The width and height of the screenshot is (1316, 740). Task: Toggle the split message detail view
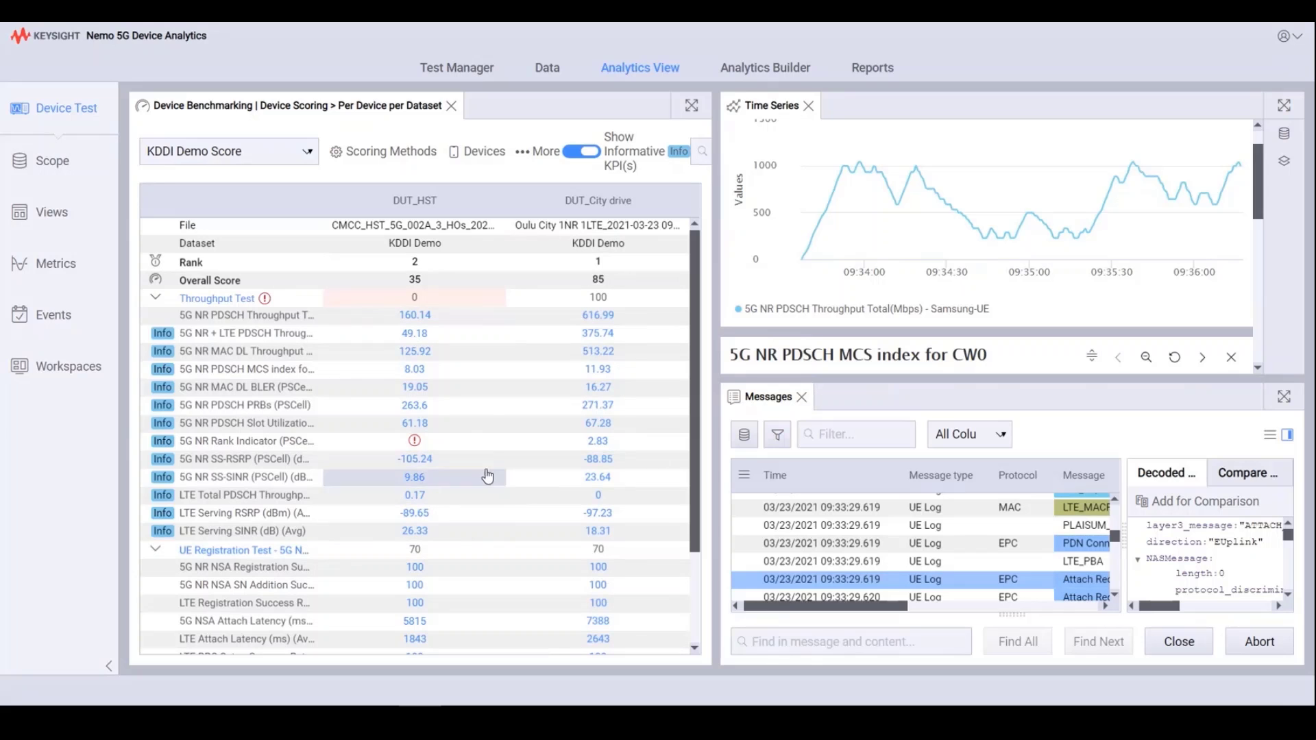click(1288, 434)
